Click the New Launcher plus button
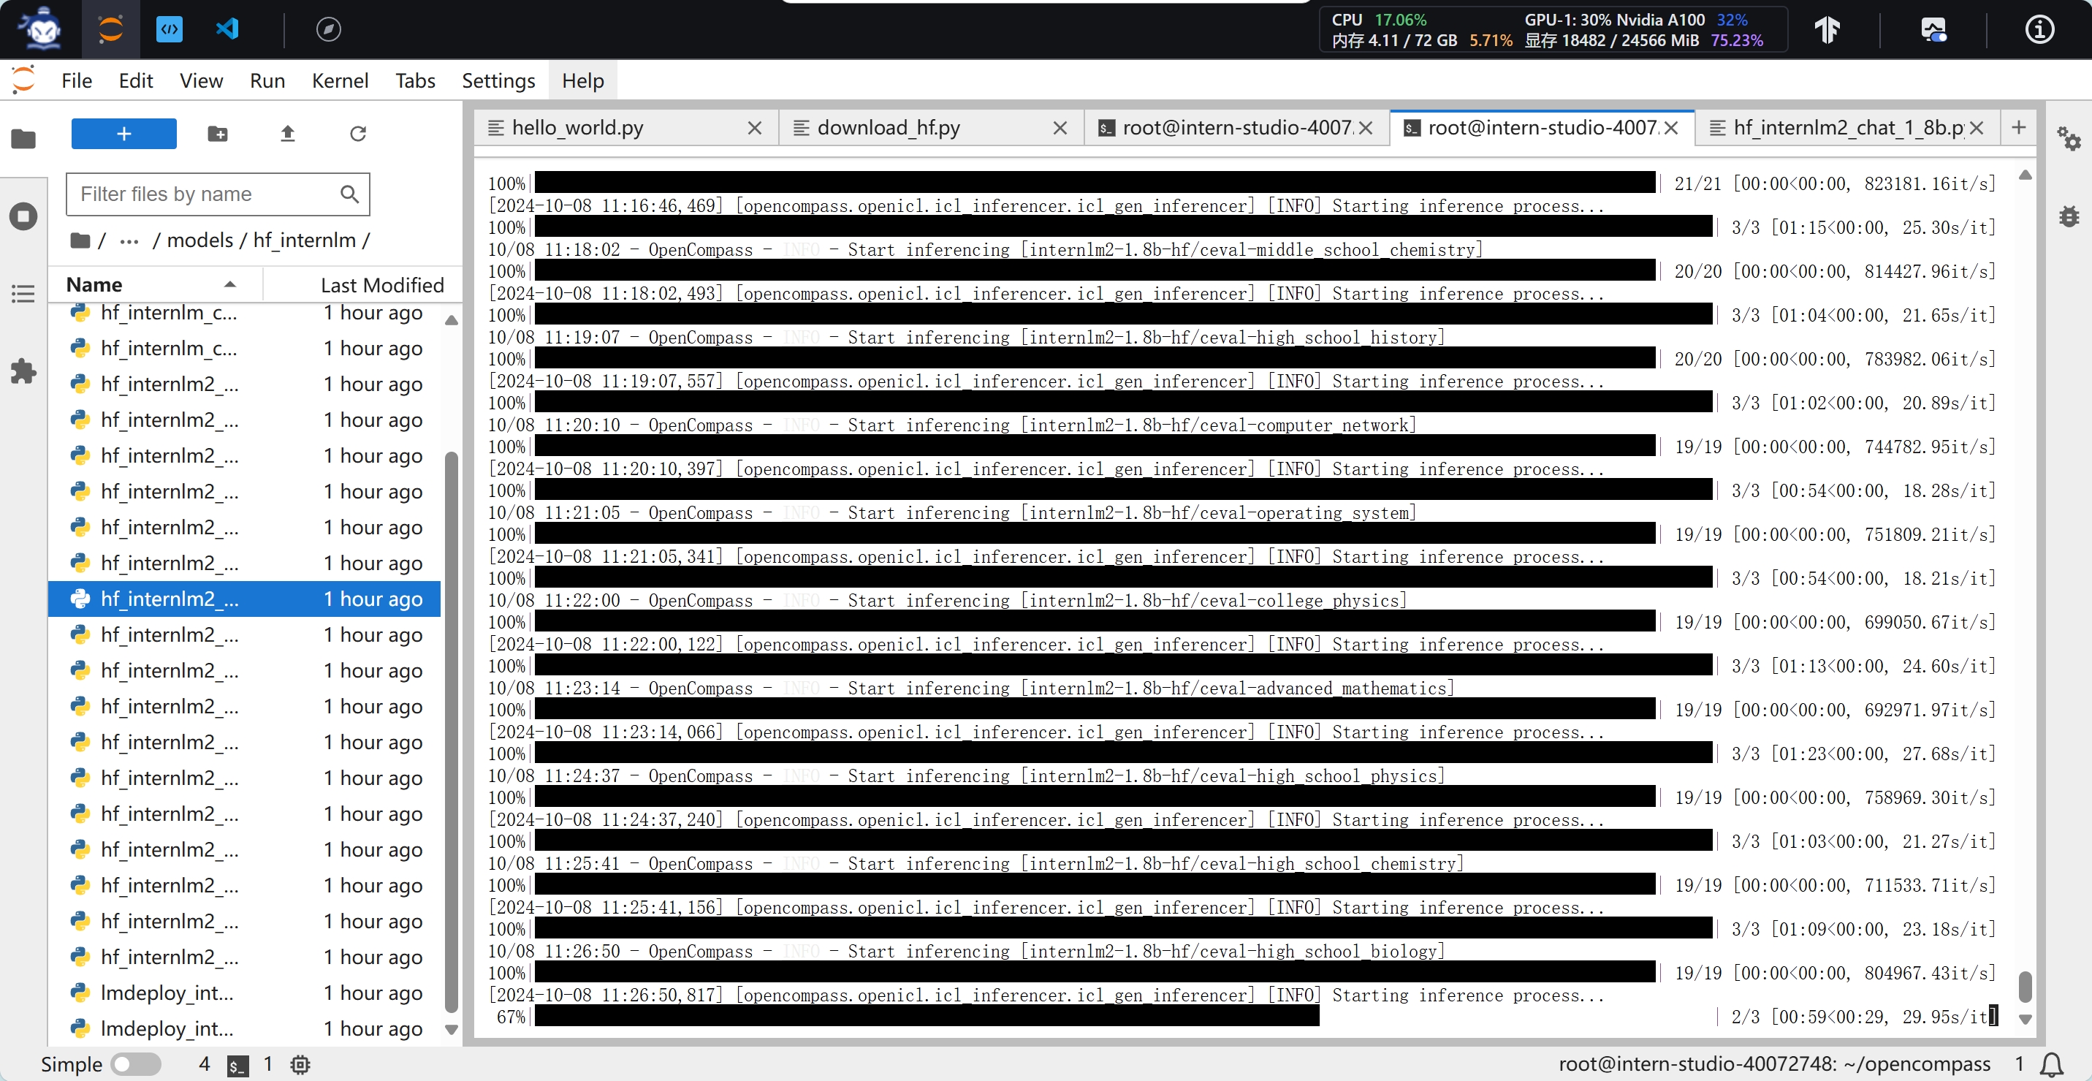 click(123, 133)
